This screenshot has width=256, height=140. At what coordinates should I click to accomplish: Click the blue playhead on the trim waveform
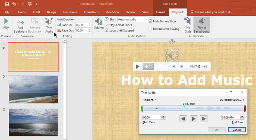click(x=184, y=108)
